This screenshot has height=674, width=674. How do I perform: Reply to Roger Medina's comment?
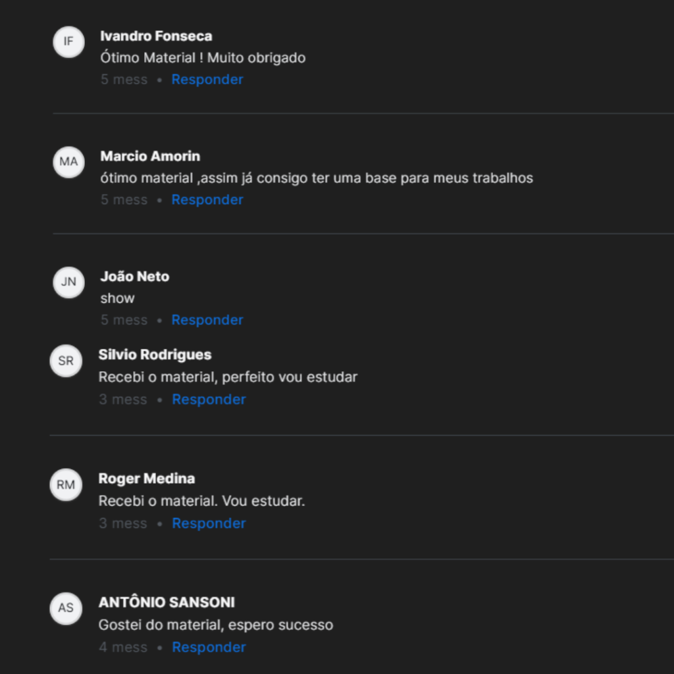[x=209, y=524]
